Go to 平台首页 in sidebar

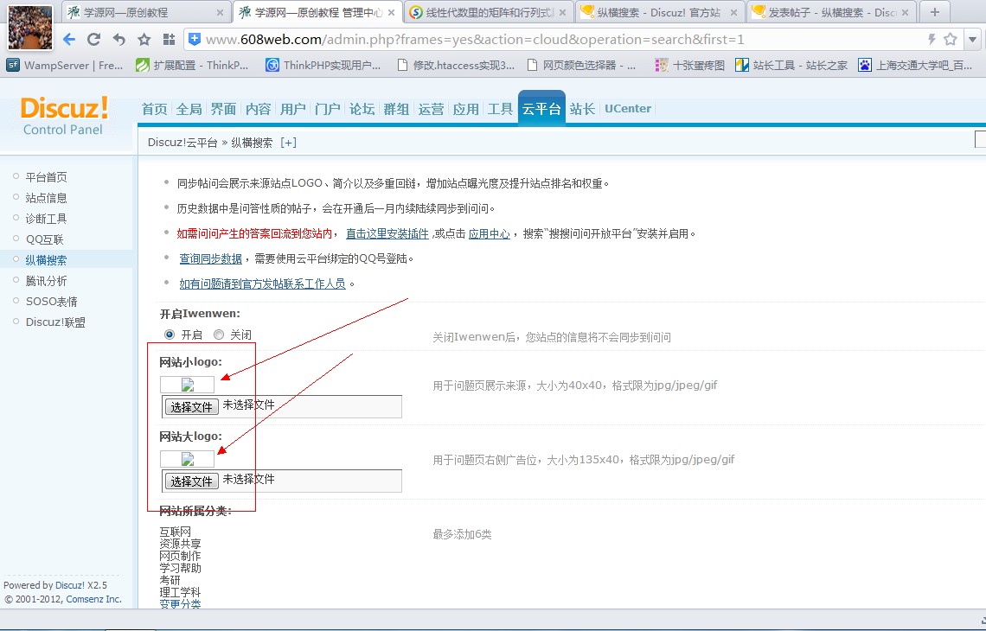point(46,177)
